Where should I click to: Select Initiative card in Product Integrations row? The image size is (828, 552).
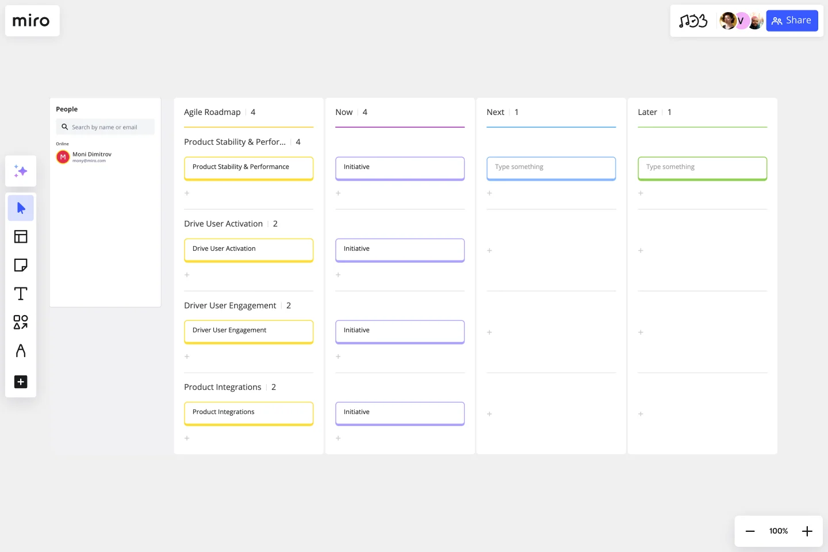[x=400, y=413]
